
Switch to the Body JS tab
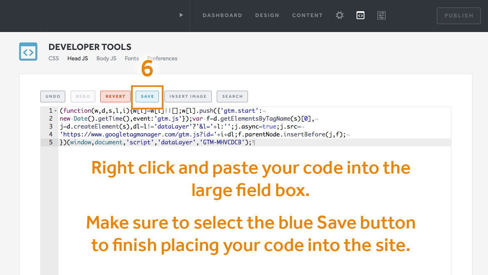pos(106,59)
